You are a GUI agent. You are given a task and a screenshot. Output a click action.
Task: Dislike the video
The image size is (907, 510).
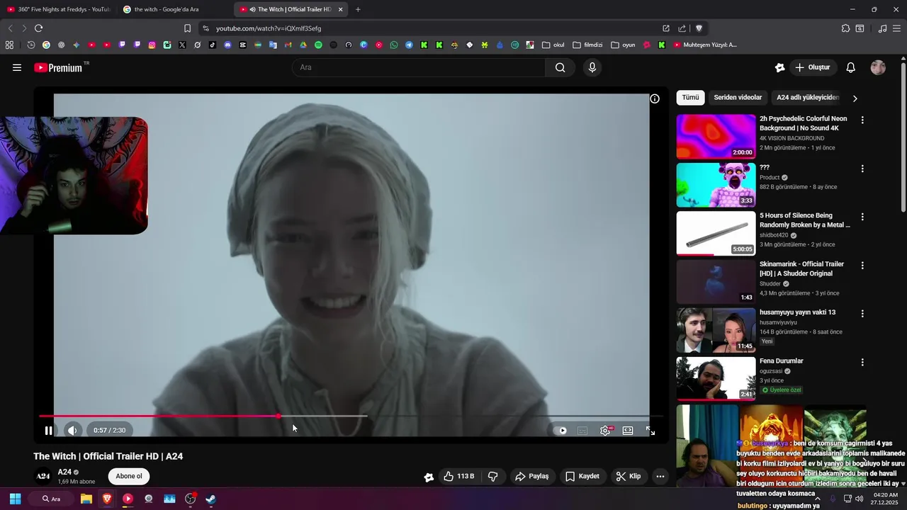[493, 476]
